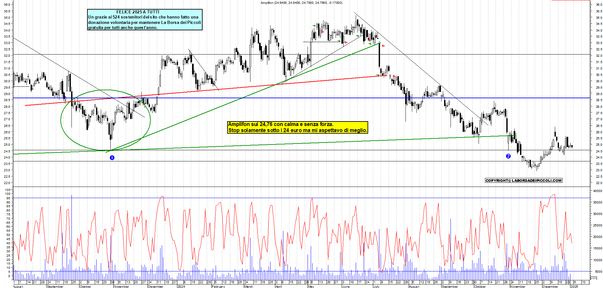Select the 'Amplifon sui 24,76 con calma' note
This screenshot has width=603, height=288.
tap(281, 124)
